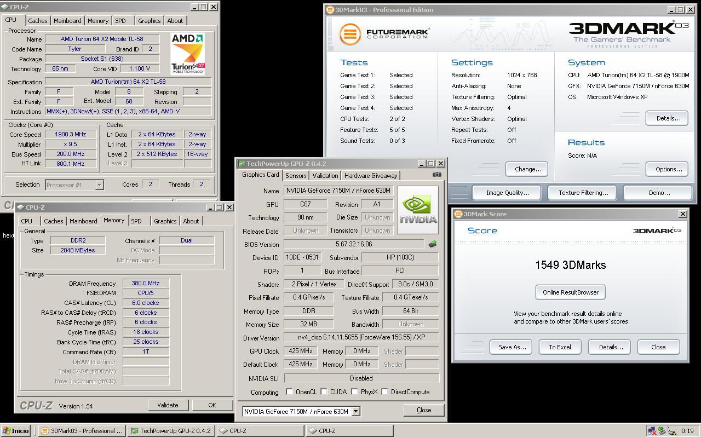Image resolution: width=701 pixels, height=438 pixels.
Task: Click the 3DMark03 taskbar button
Action: [83, 431]
